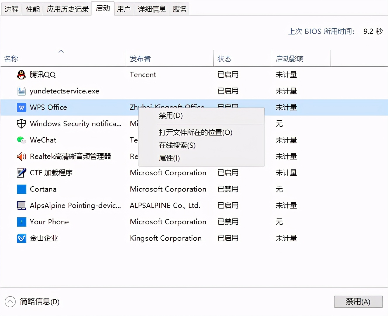Choose 属性 in the context menu
Image resolution: width=388 pixels, height=316 pixels.
(169, 158)
